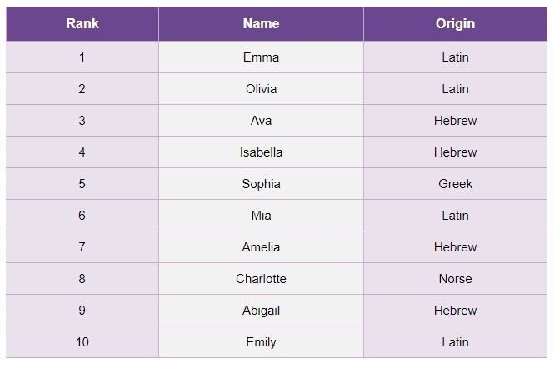The image size is (554, 368).
Task: Select the name Olivia cell
Action: (x=261, y=89)
